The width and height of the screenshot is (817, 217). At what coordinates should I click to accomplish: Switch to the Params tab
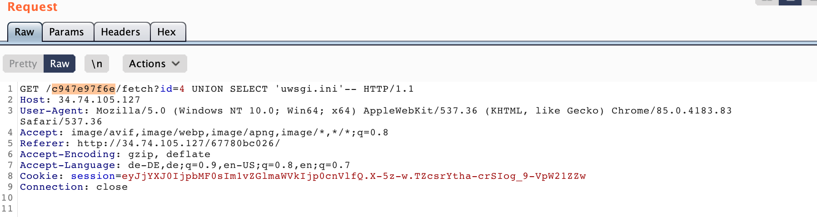click(66, 32)
